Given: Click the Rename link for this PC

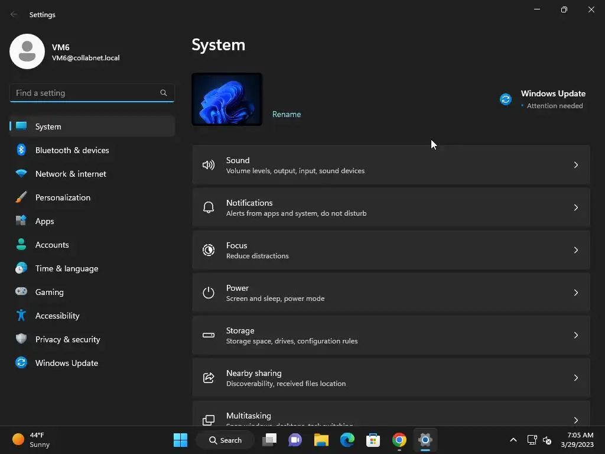Looking at the screenshot, I should (287, 114).
